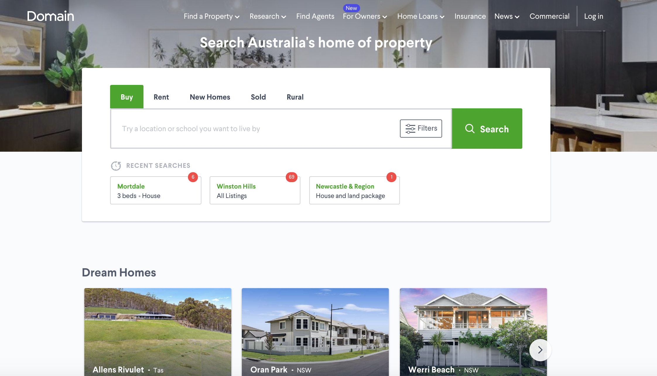Click the New badge above For Owners
The height and width of the screenshot is (376, 657).
coord(351,8)
